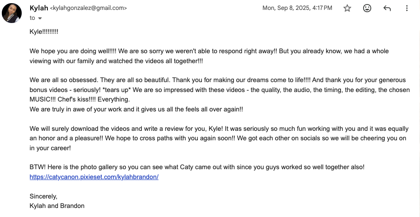420x217 pixels.
Task: Open the catycanon.pixieset.com gallery link
Action: pos(94,177)
